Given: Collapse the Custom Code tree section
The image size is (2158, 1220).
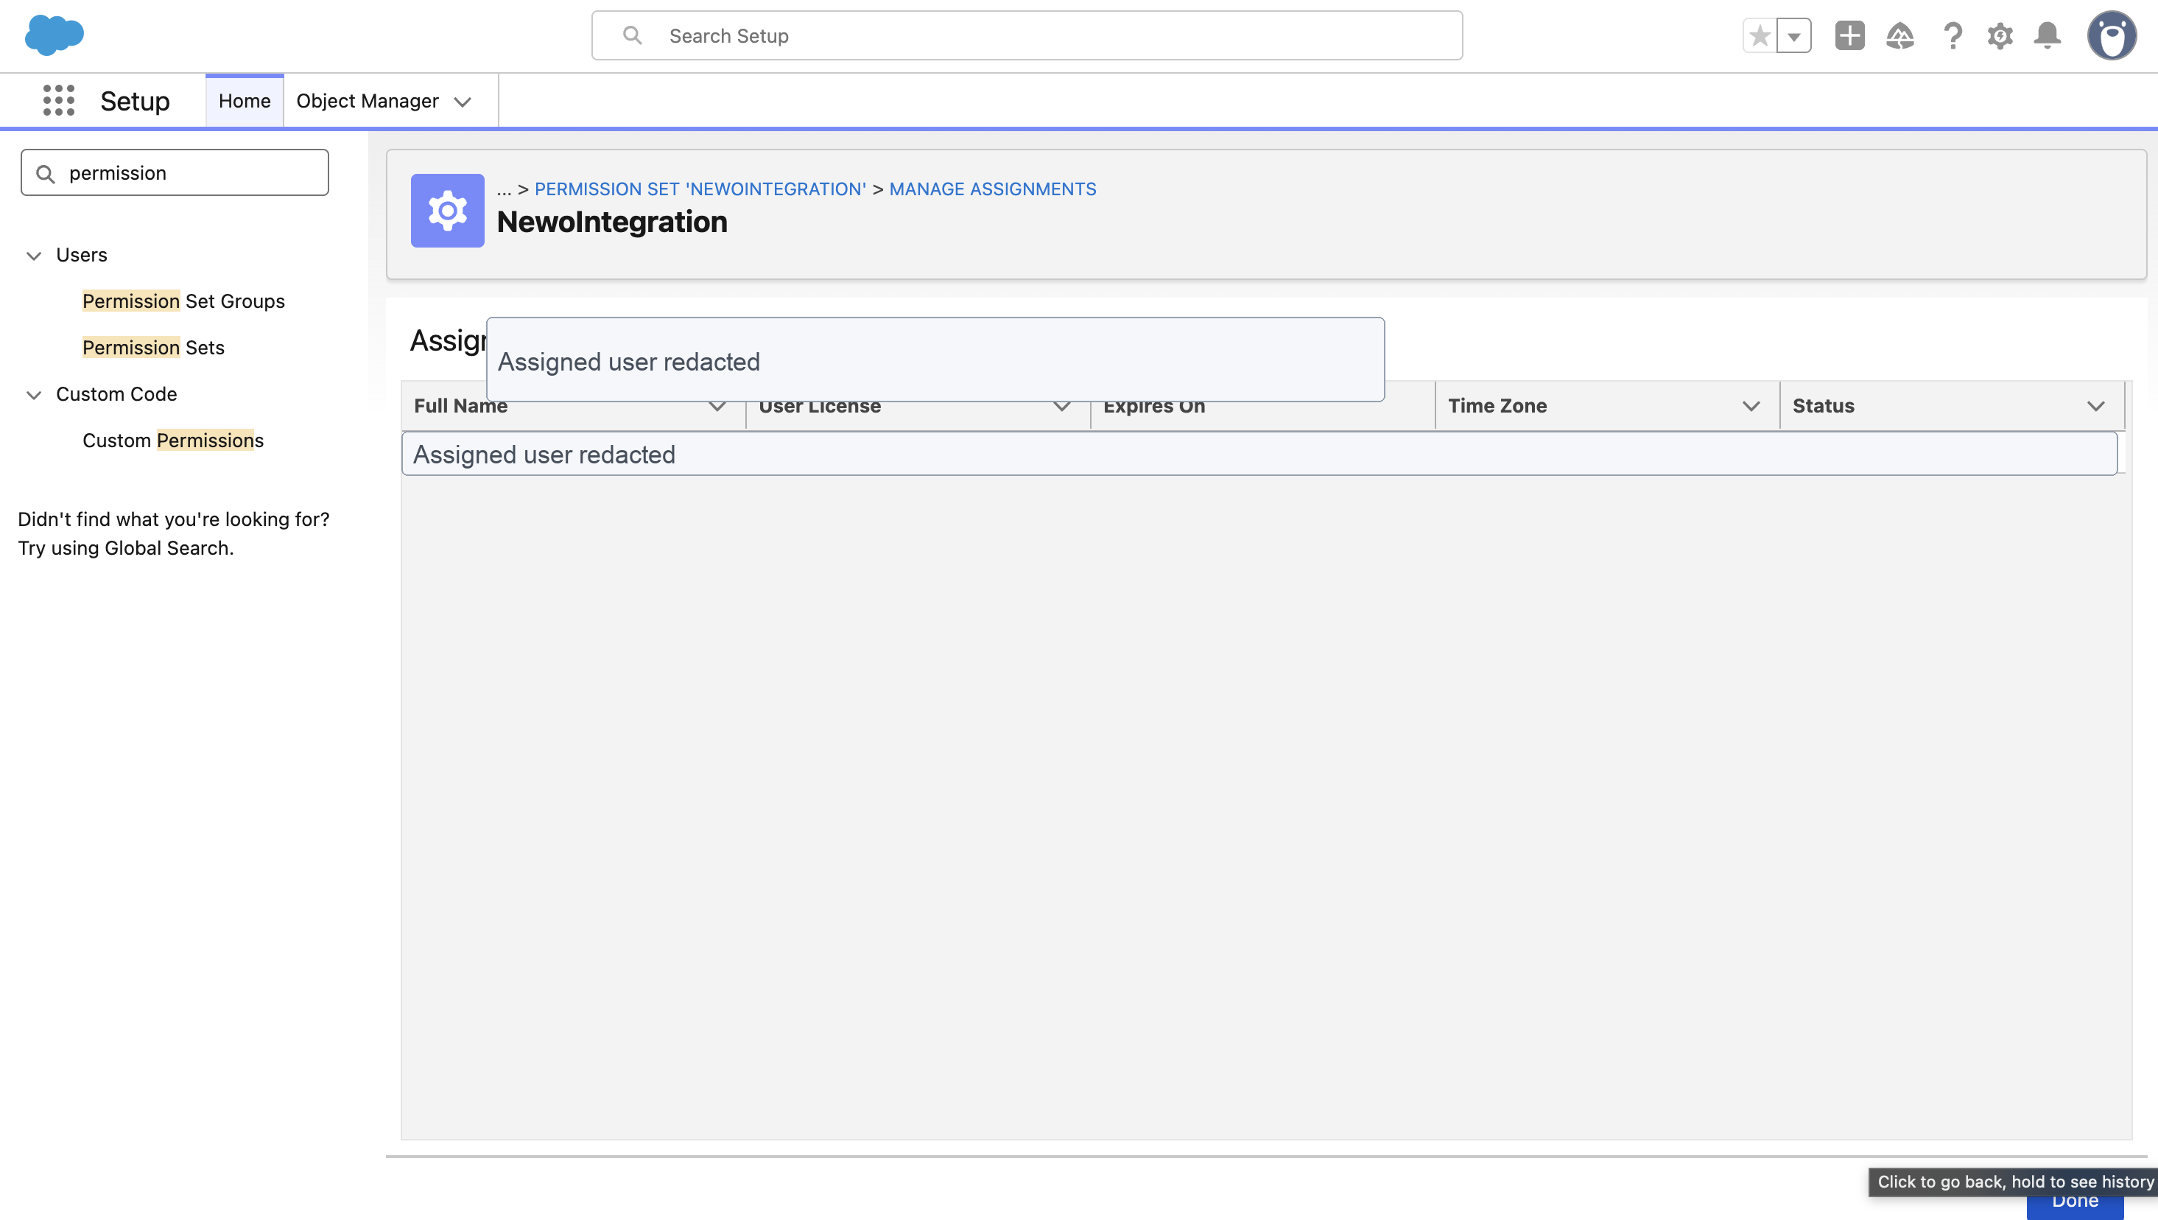Looking at the screenshot, I should pyautogui.click(x=33, y=395).
